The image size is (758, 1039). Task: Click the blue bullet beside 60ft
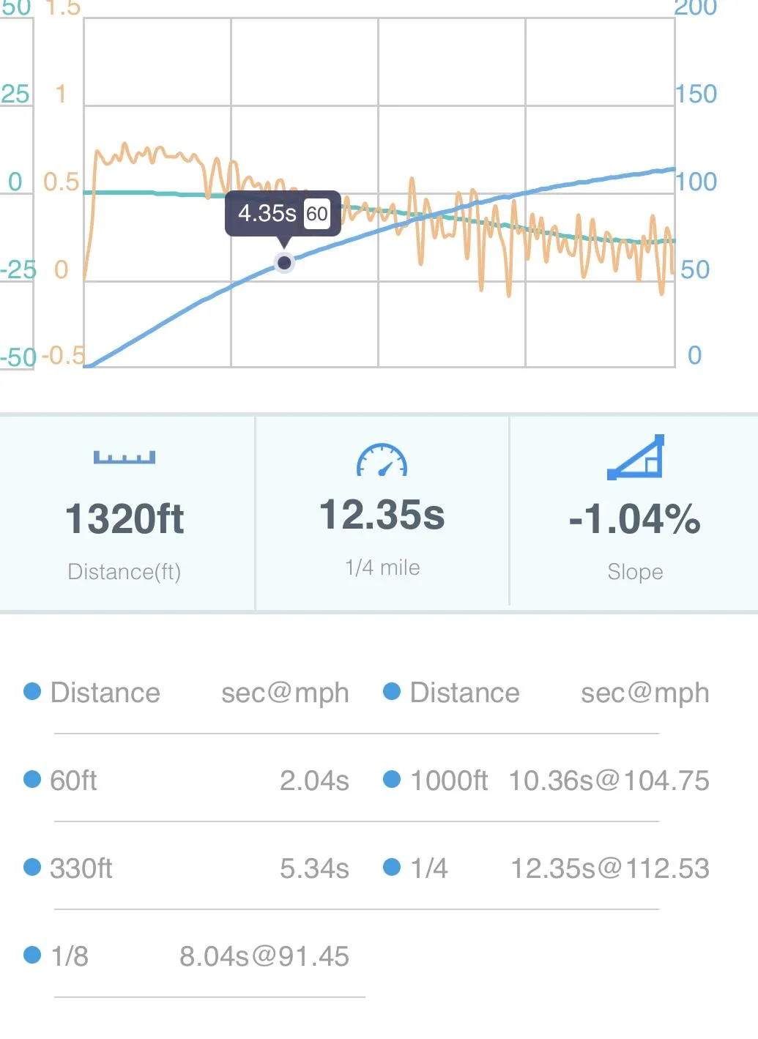pos(32,779)
